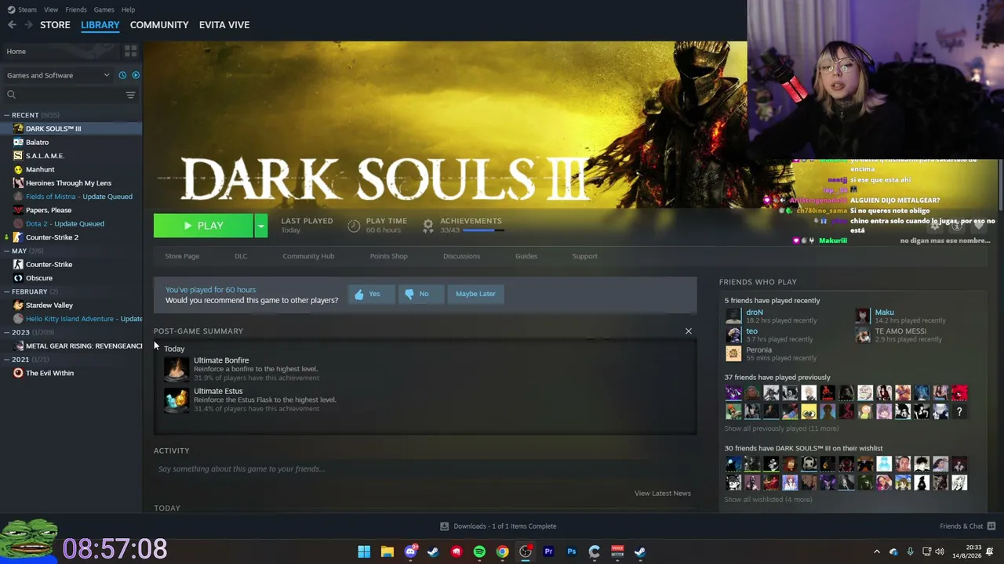Go back with the left arrow
The image size is (1004, 564).
(x=12, y=25)
